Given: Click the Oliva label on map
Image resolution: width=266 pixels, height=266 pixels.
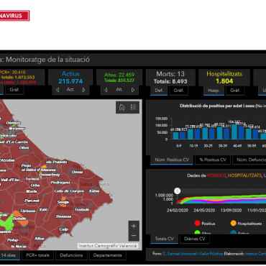Looking at the screenshot, I should [24, 148].
